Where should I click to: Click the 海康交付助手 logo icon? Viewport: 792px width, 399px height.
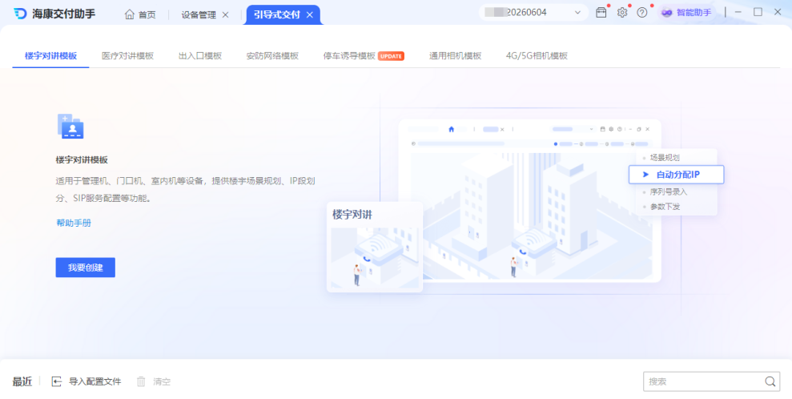[20, 14]
